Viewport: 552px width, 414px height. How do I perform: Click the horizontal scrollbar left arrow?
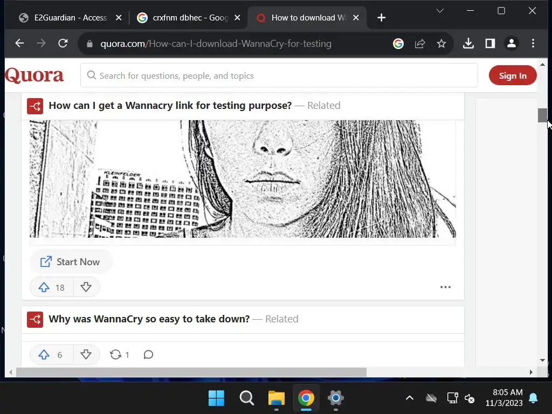point(11,372)
